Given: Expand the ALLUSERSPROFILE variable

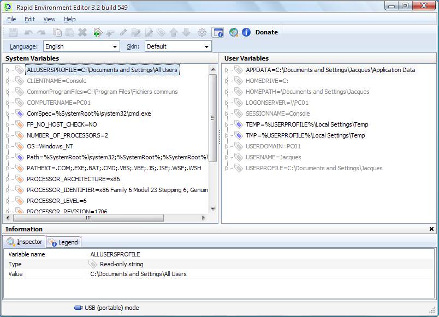Looking at the screenshot, I should 8,70.
